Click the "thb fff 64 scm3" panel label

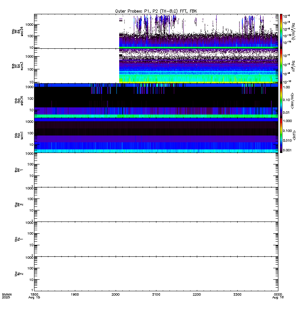pyautogui.click(x=17, y=66)
